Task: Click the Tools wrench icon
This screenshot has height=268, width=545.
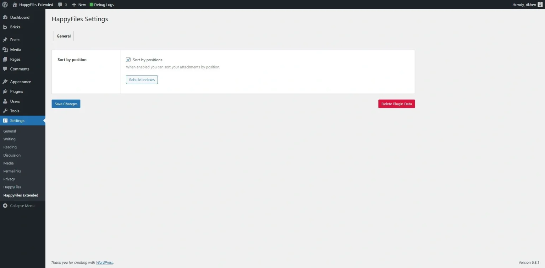Action: pyautogui.click(x=5, y=111)
